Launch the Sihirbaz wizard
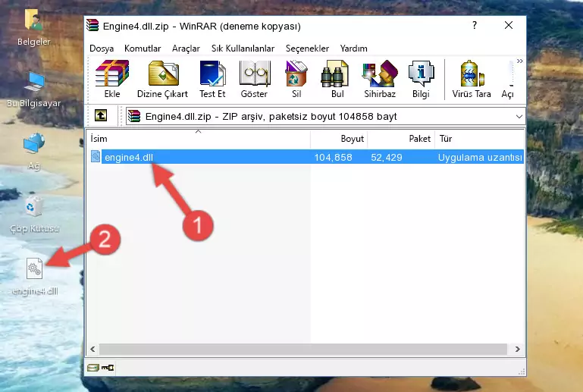Image resolution: width=583 pixels, height=392 pixels. point(380,79)
